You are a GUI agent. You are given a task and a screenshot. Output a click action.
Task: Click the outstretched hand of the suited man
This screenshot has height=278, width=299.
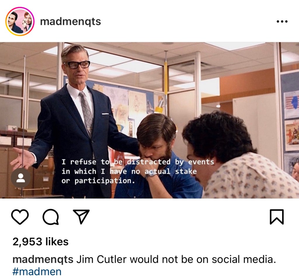coord(22,159)
